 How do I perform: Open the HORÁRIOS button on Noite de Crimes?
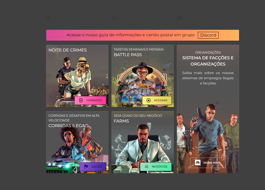pyautogui.click(x=90, y=100)
